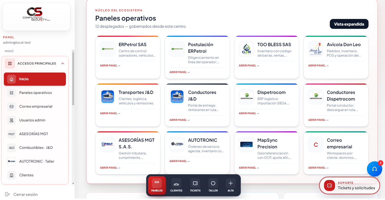The height and width of the screenshot is (200, 385).
Task: Click the AUTOTRONIC · Taller sidebar logo icon
Action: 12,162
